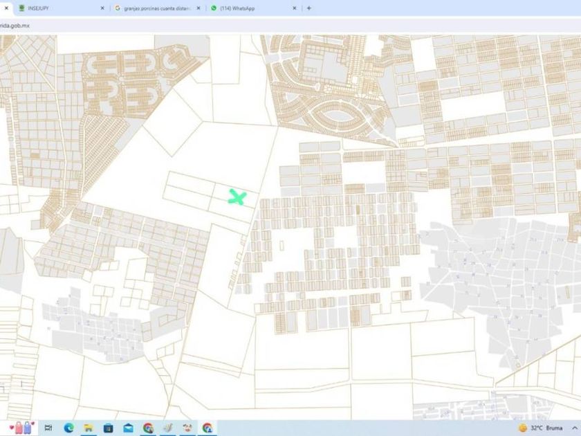Close the granjas porcinas search tab
Screen dimensions: 581x436
199,8
